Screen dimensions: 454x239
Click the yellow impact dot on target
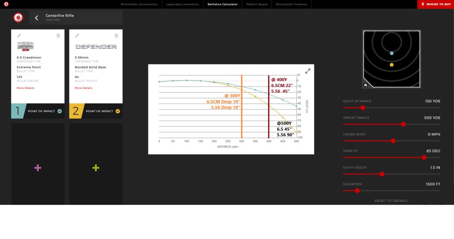pos(391,65)
